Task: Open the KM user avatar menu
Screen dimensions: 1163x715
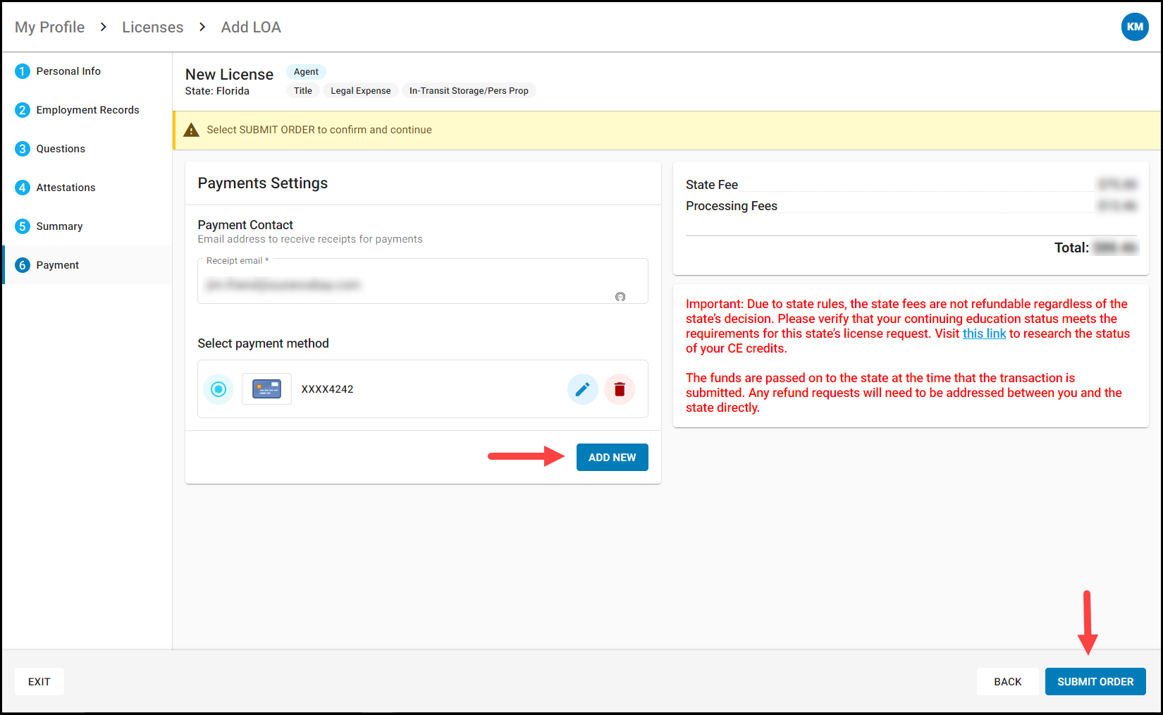Action: click(x=1135, y=27)
